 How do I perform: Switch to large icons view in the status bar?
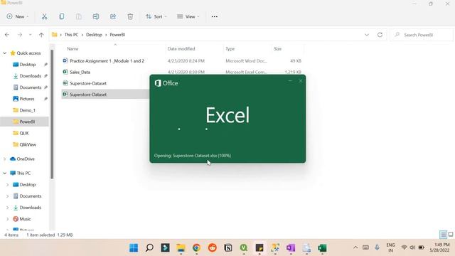click(451, 234)
